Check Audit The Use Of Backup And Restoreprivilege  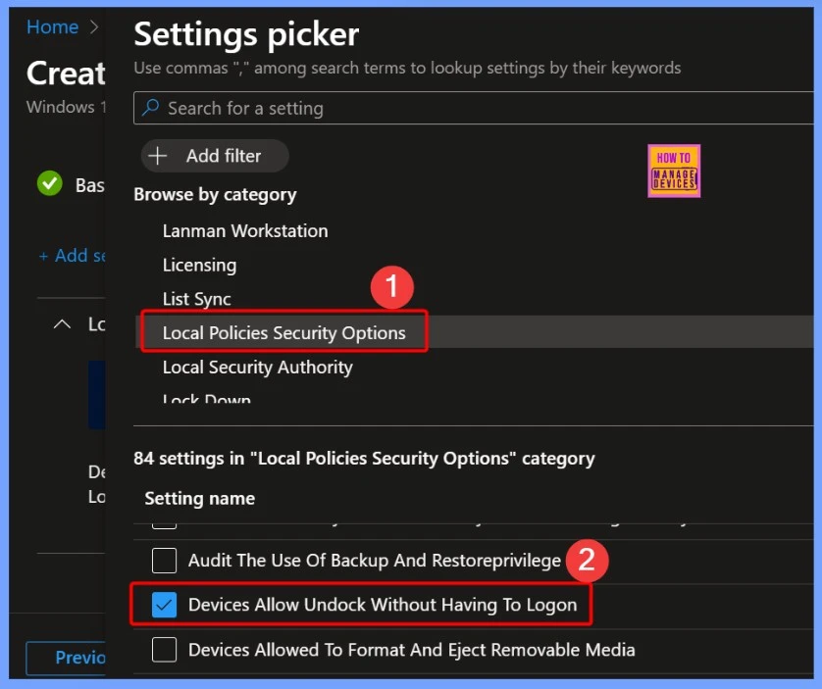pyautogui.click(x=165, y=561)
